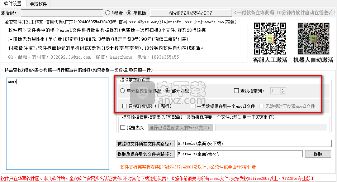Tick 只提取数据列(非整行) checkbox
Viewport: 337px width, 182px height.
point(124,106)
